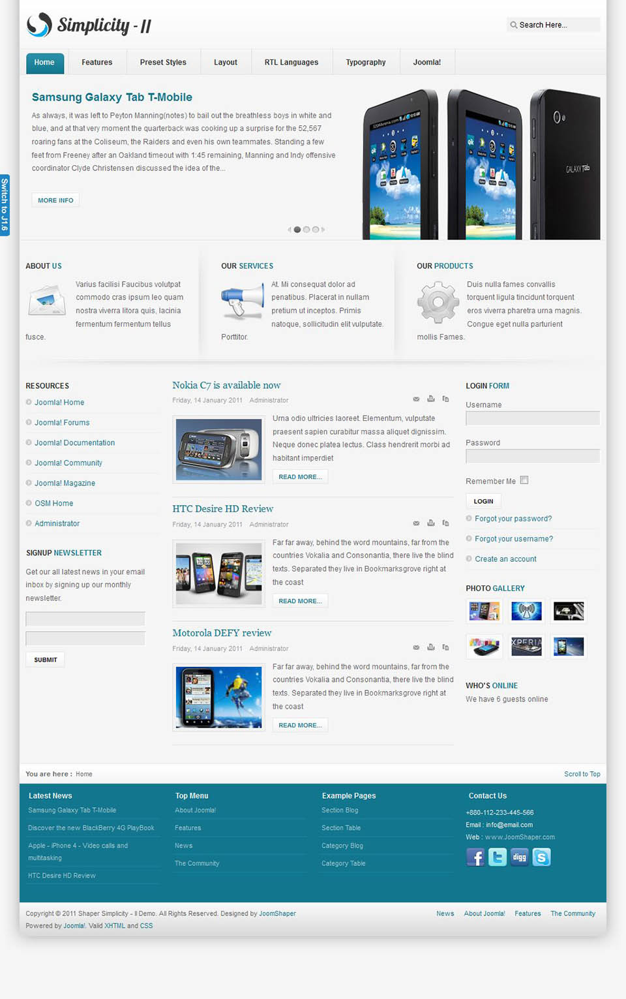Viewport: 626px width, 999px height.
Task: Click email icon for Nokia C7 article
Action: tap(416, 399)
